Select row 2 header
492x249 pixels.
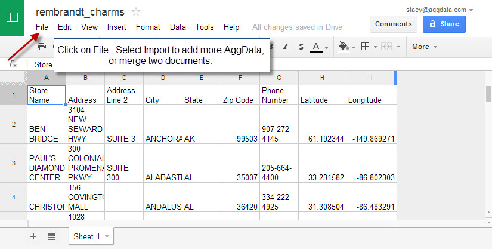click(x=14, y=124)
